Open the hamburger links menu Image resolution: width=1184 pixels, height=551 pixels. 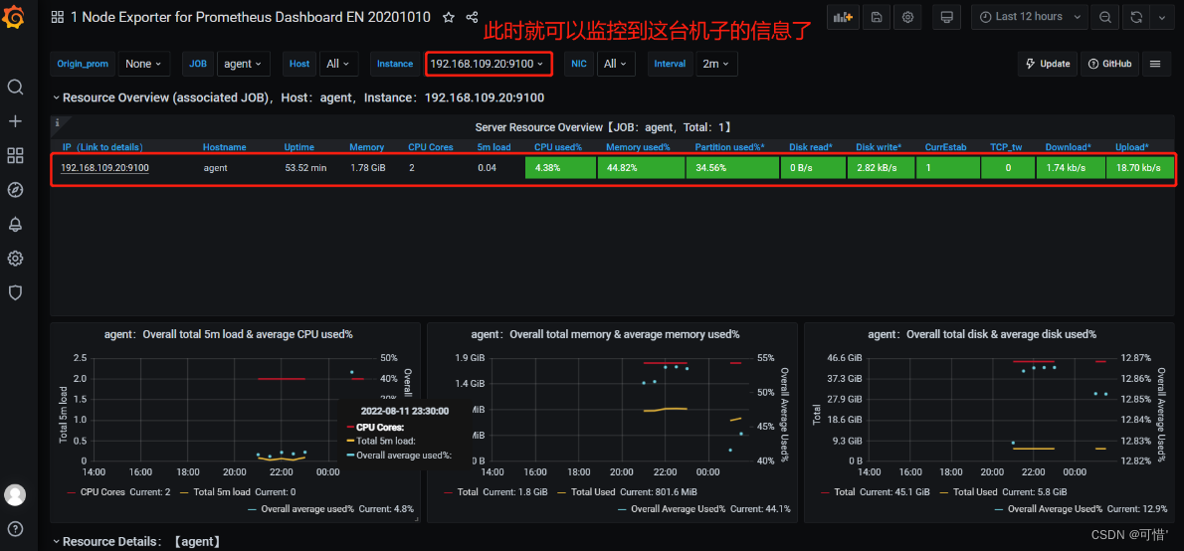[1154, 65]
